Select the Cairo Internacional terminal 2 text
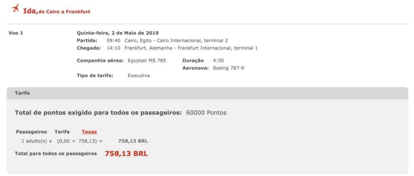This screenshot has height=176, width=414. click(x=176, y=40)
